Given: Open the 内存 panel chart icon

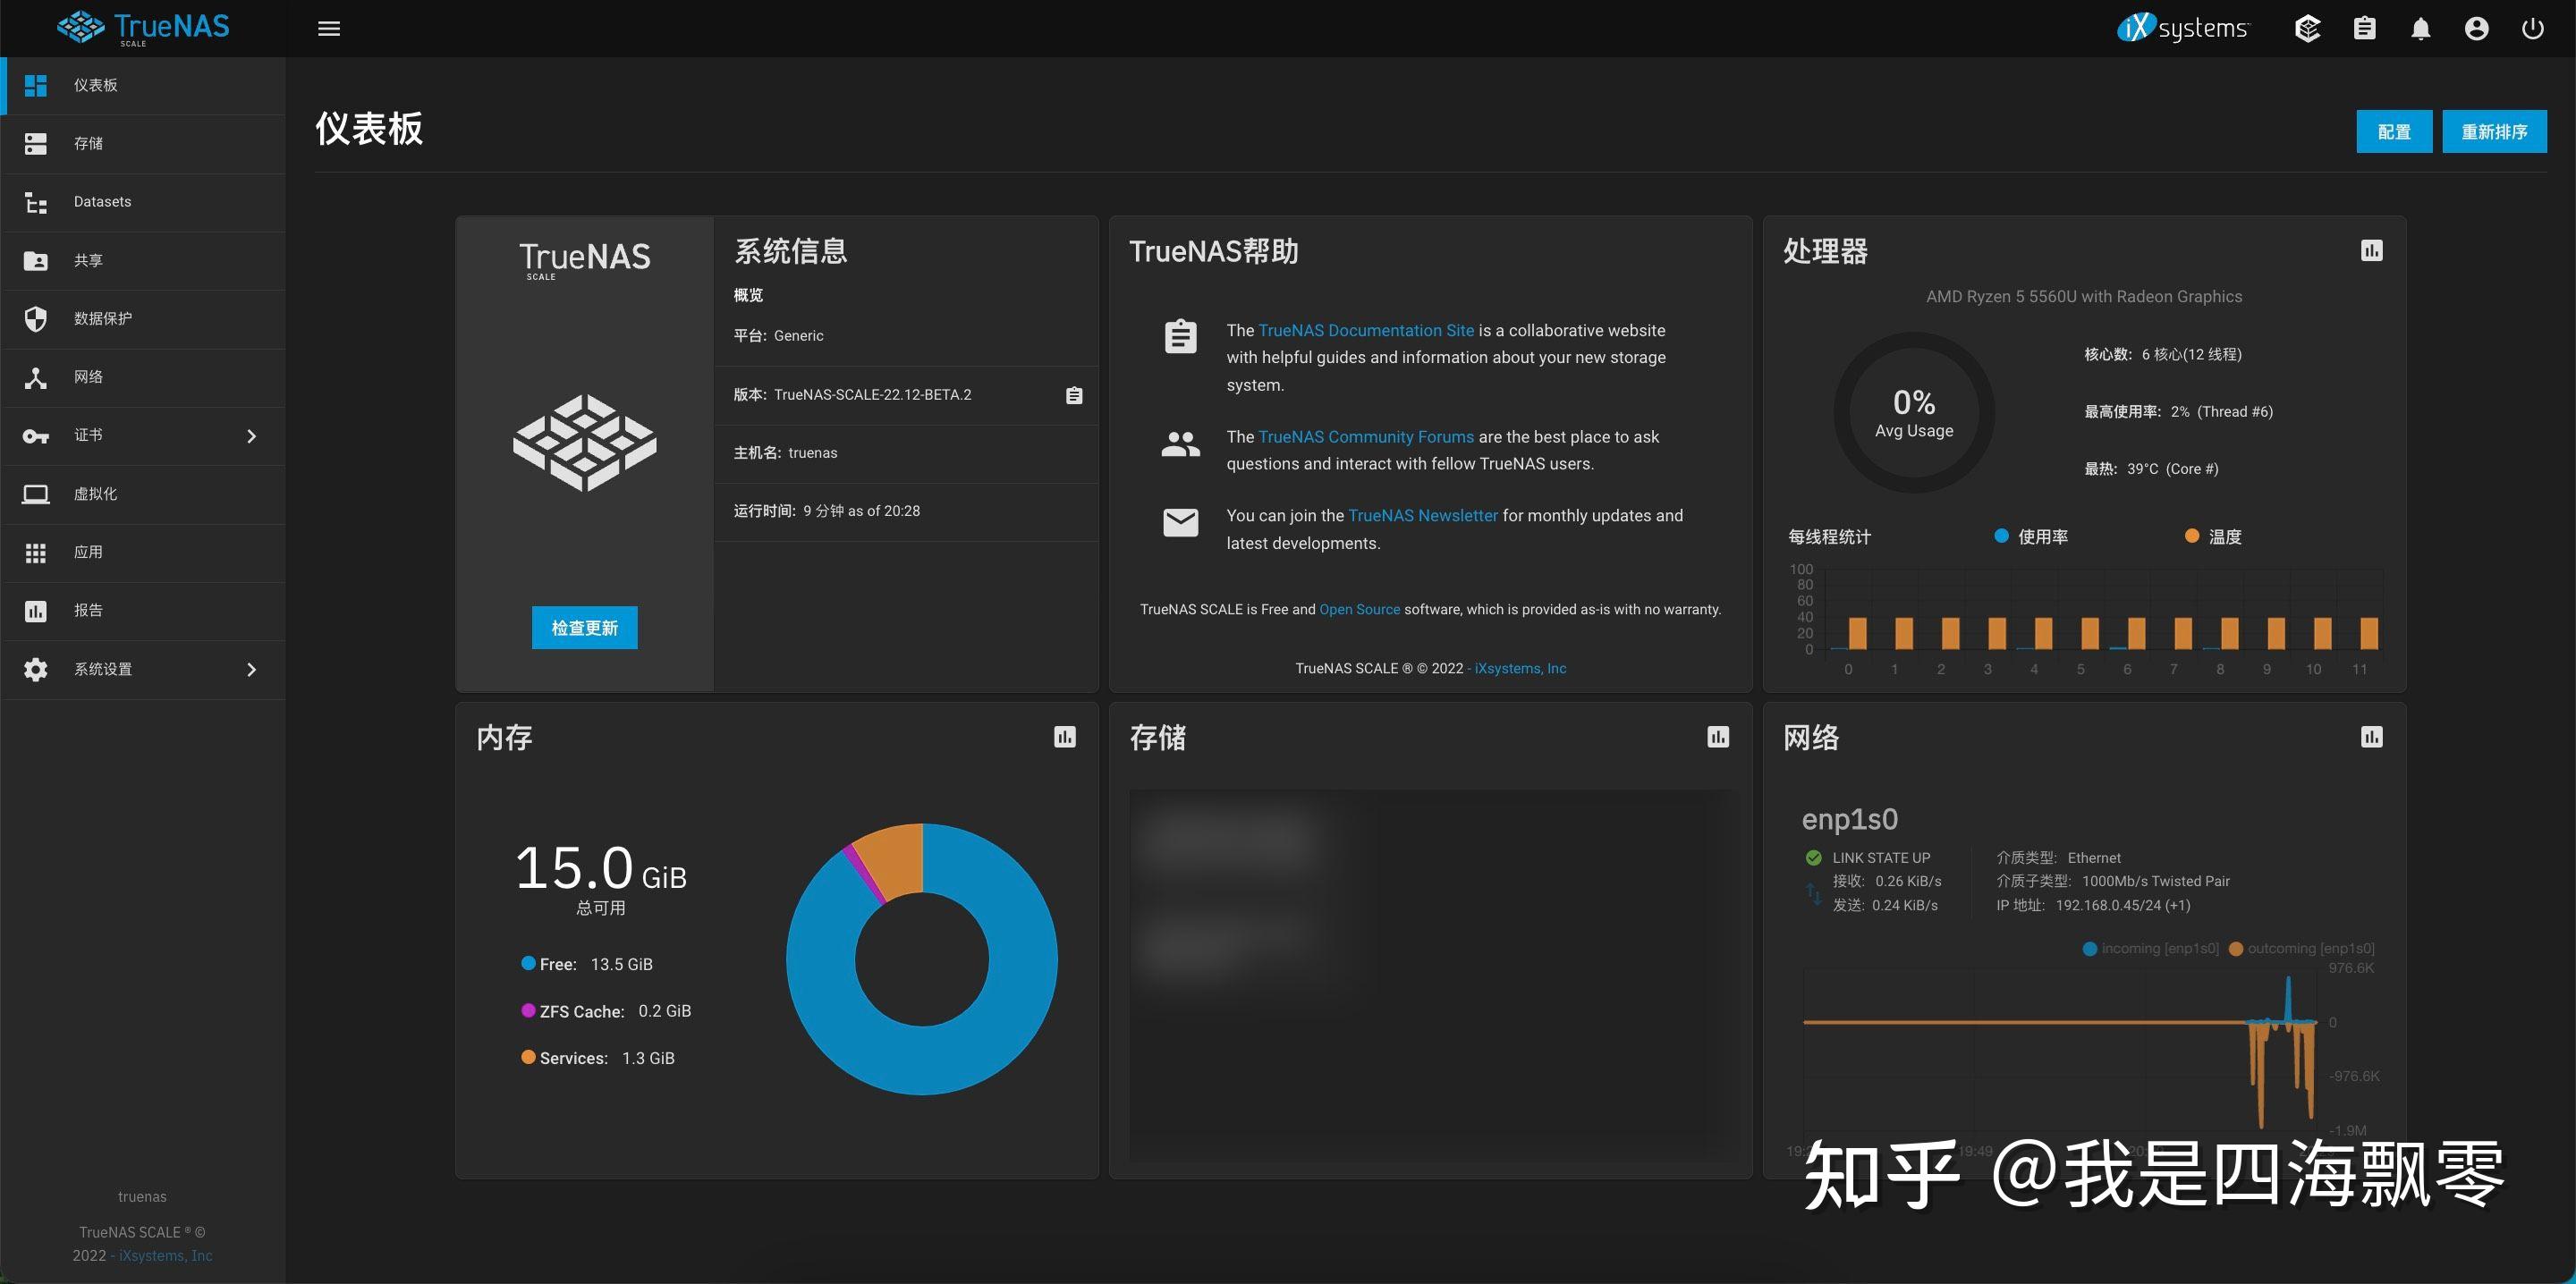Looking at the screenshot, I should click(1064, 737).
